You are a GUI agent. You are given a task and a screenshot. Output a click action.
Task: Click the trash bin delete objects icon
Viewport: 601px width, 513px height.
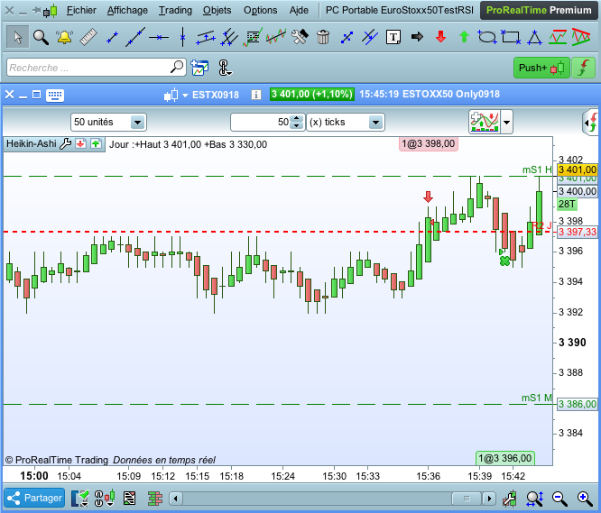click(x=323, y=37)
